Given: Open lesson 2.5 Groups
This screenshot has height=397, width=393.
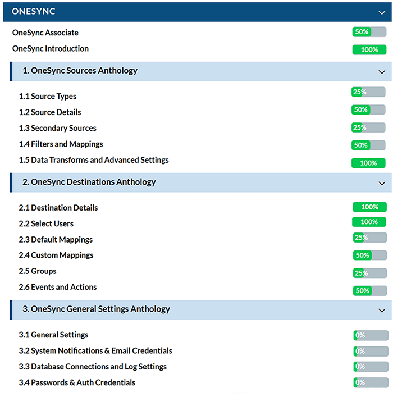Looking at the screenshot, I should click(x=38, y=271).
